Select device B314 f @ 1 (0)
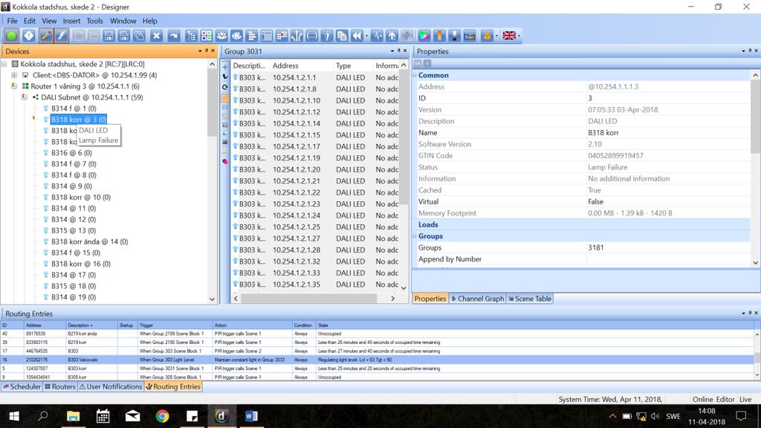 [x=74, y=108]
